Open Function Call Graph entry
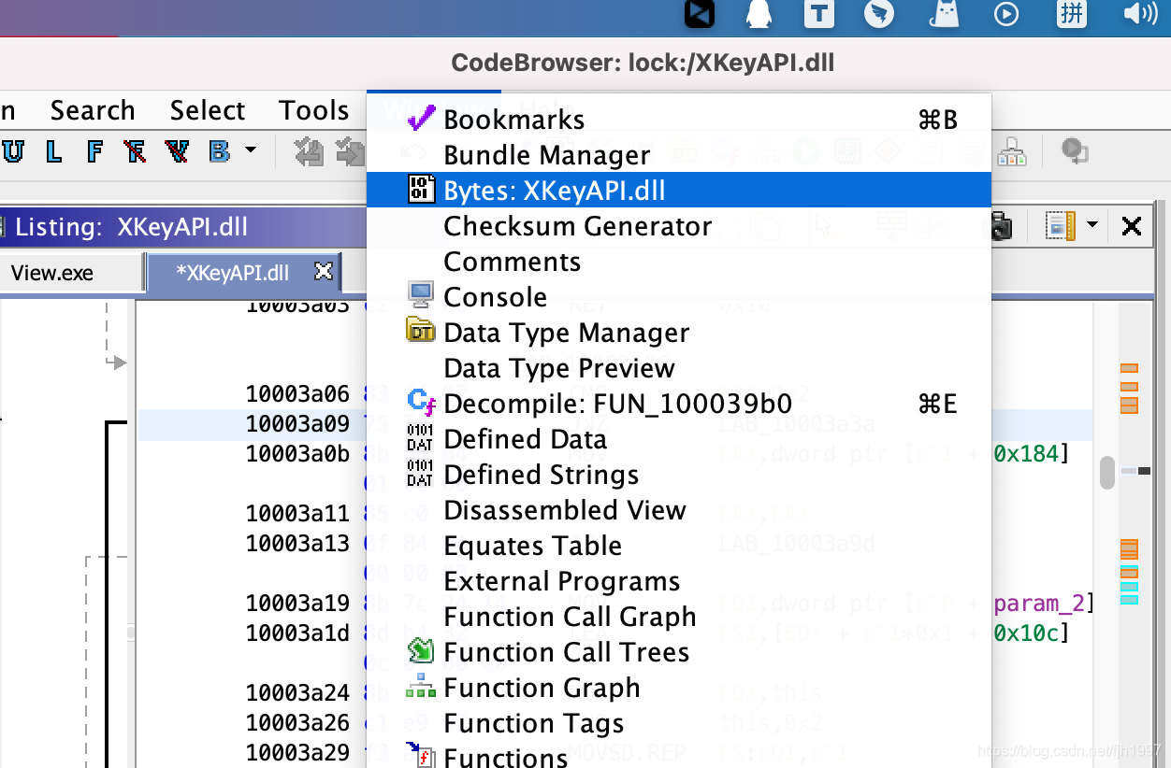Screen dimensions: 1171x768 click(678, 617)
